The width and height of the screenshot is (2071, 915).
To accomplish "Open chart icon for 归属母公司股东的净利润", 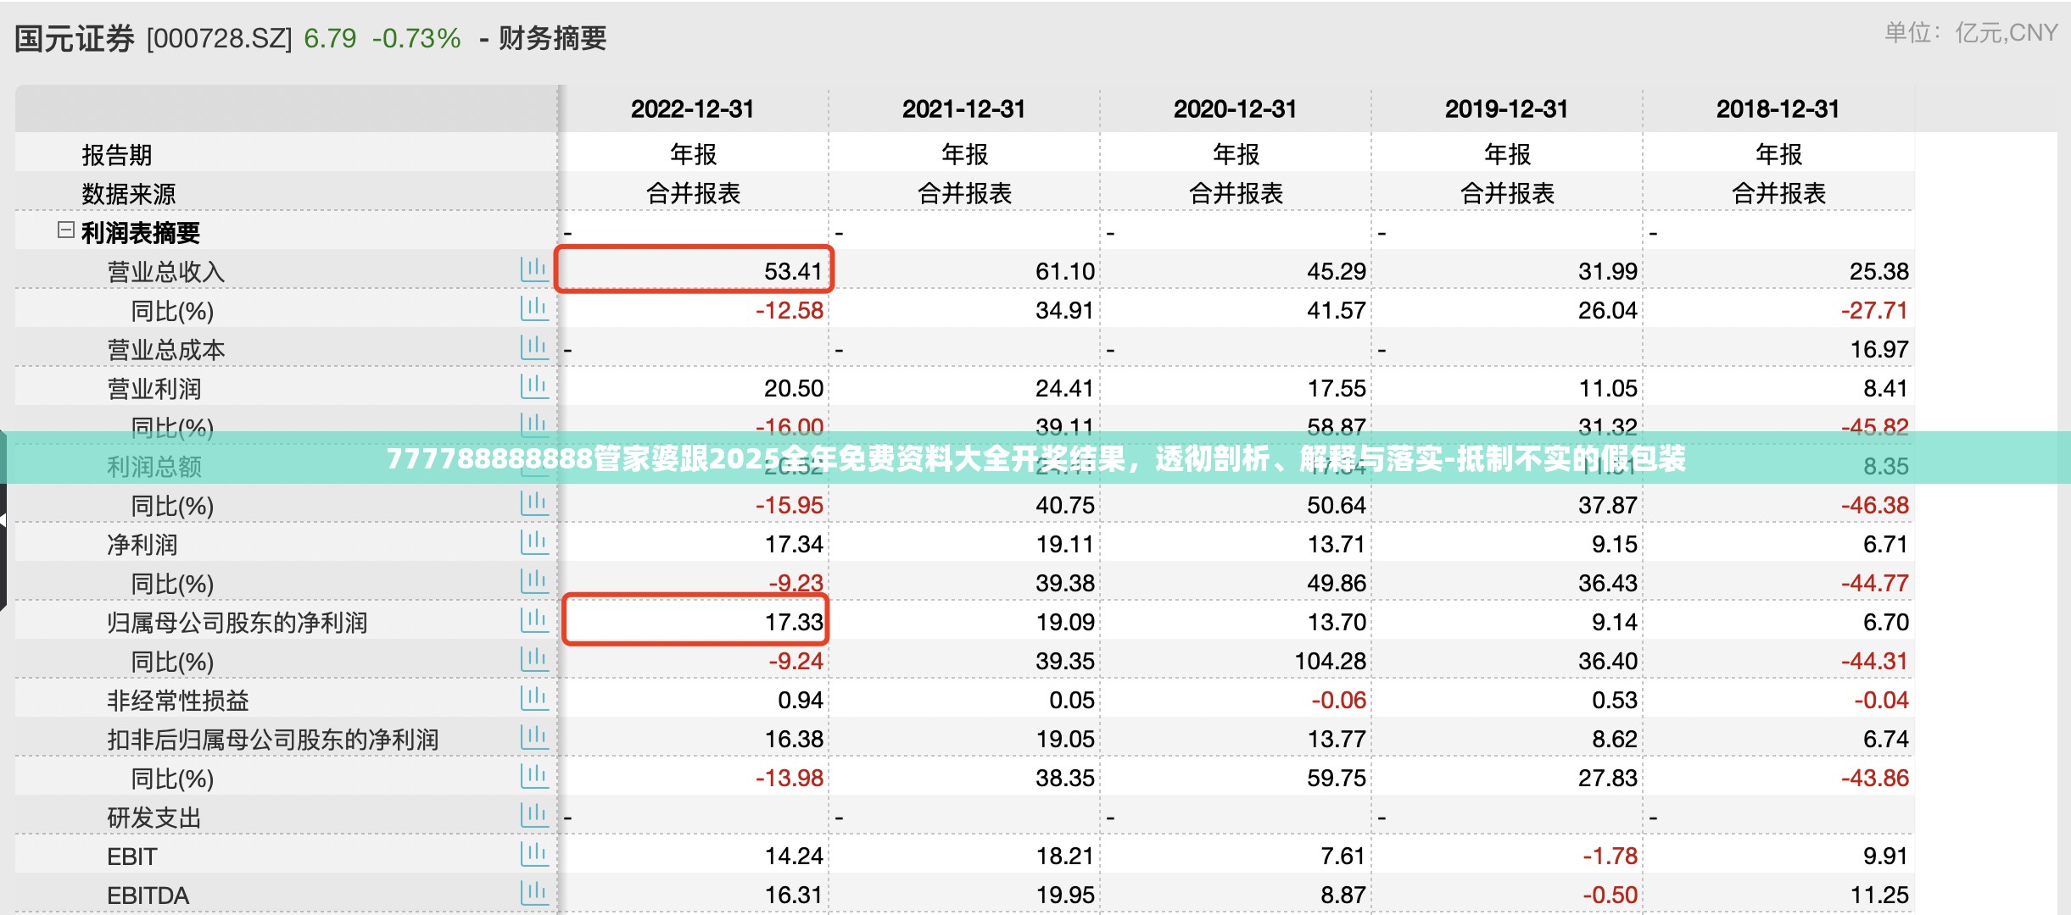I will coord(534,621).
